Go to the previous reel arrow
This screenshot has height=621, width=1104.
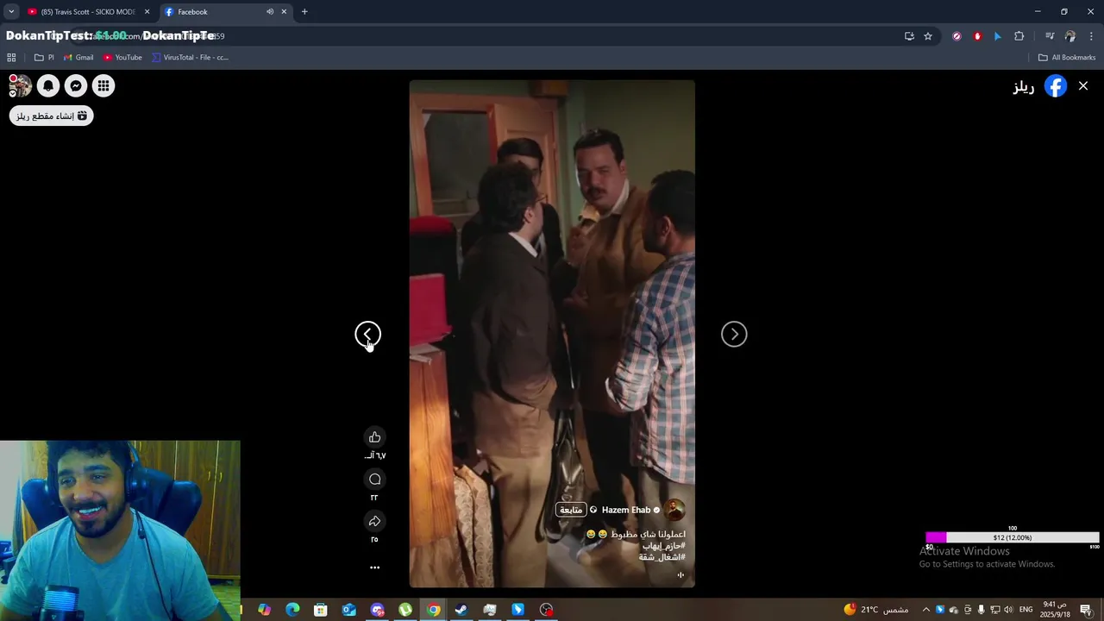pyautogui.click(x=368, y=335)
